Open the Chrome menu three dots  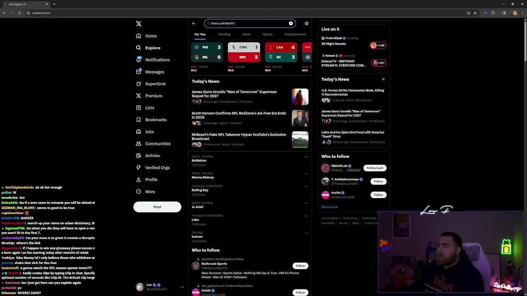coord(523,13)
